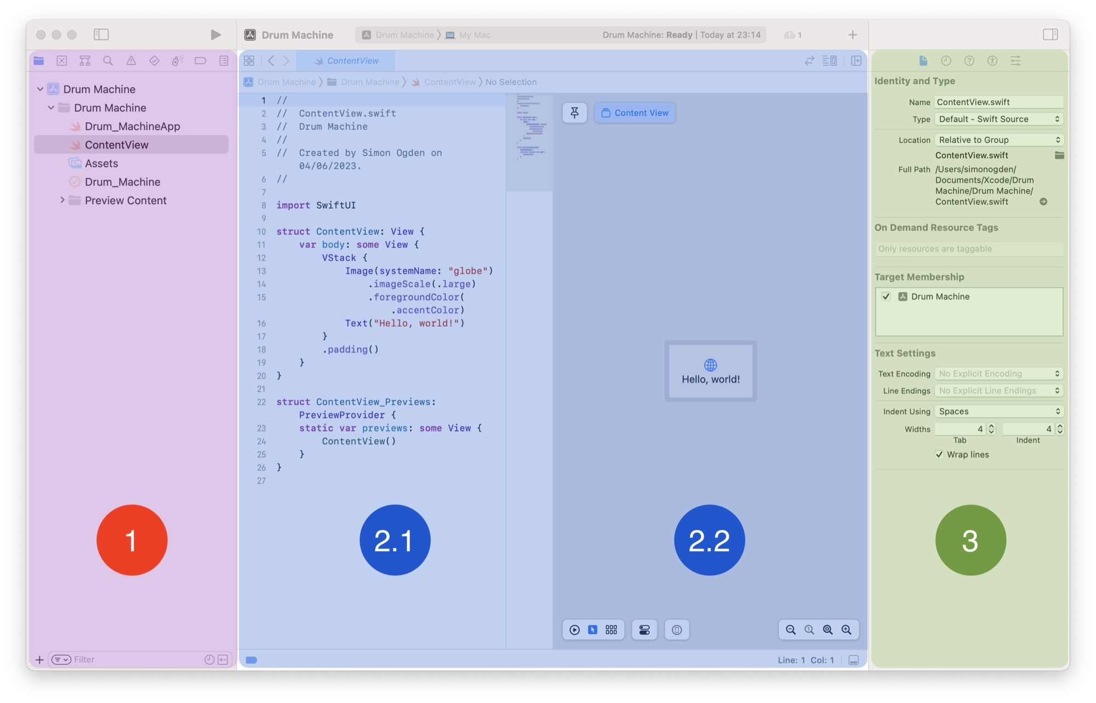Select Drum_MachineApp in the file tree

click(132, 126)
